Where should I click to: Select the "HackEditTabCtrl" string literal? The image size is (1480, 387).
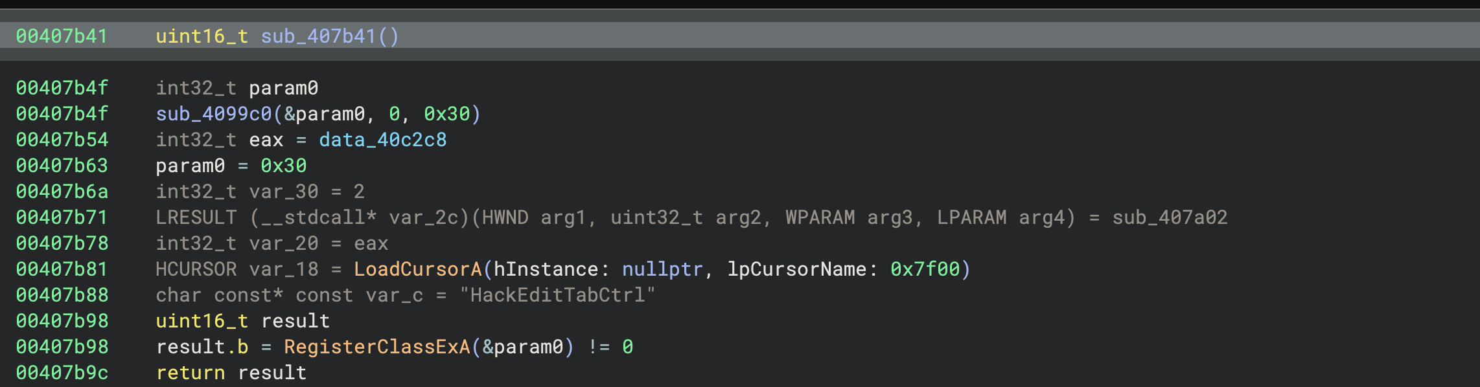click(x=557, y=295)
